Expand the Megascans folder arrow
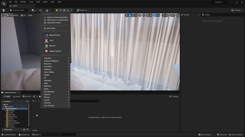Viewport: 245px width, 137px height. tap(5, 117)
